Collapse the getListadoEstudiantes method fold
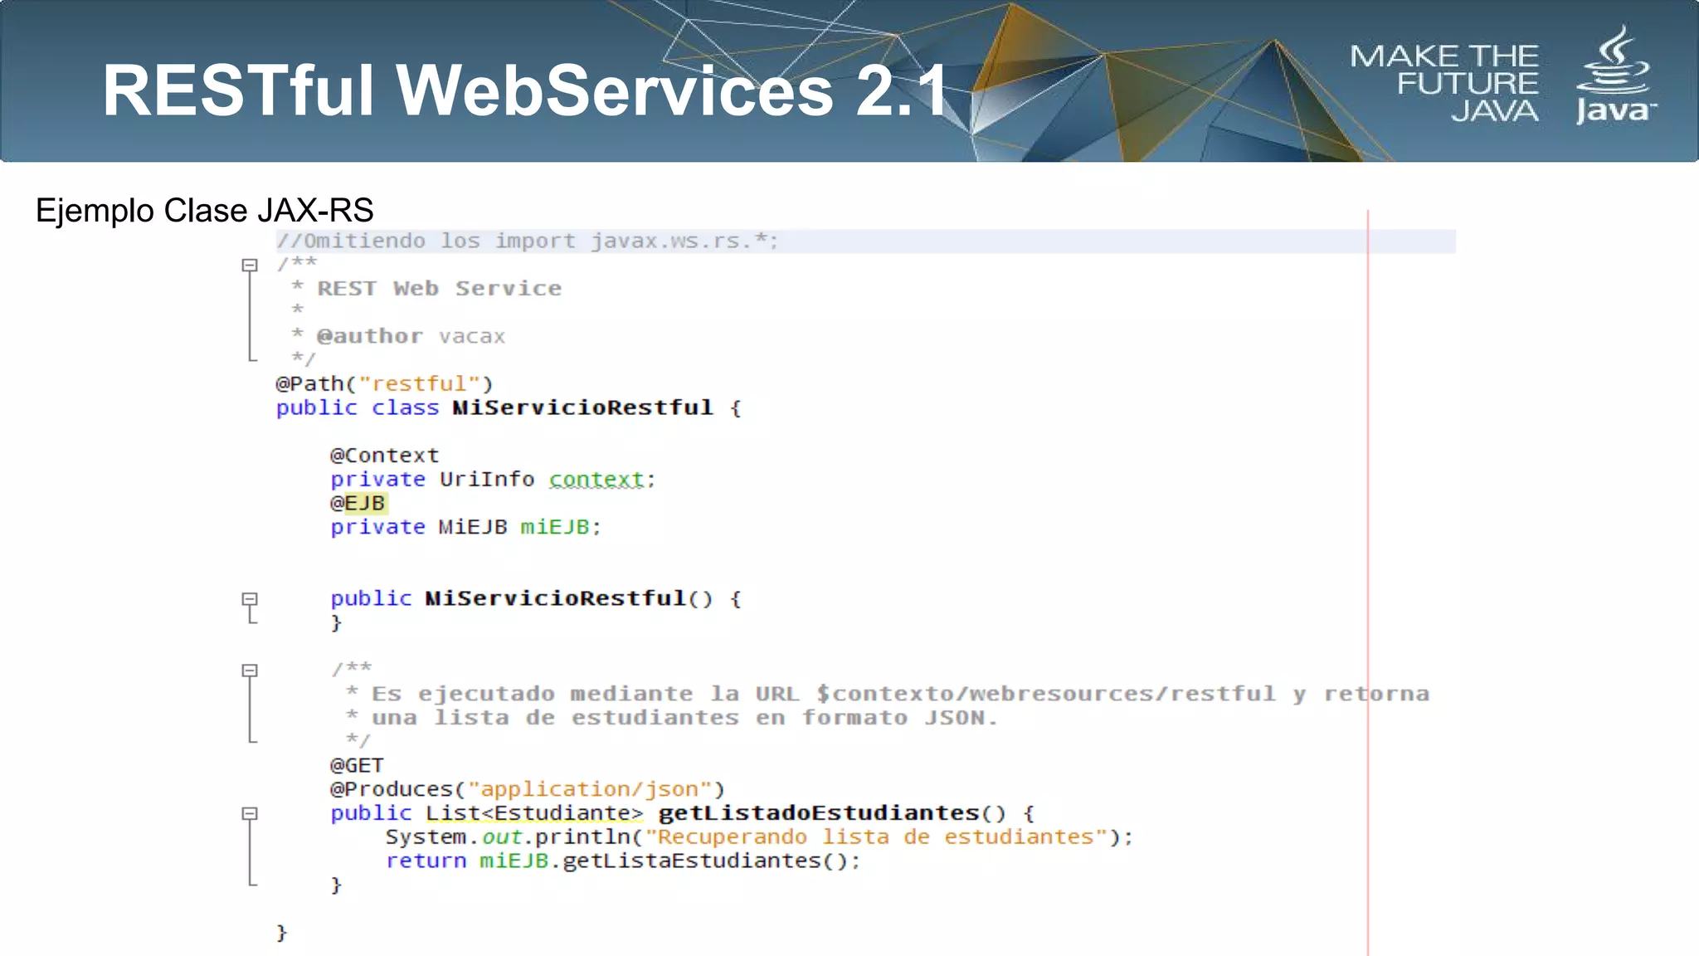The width and height of the screenshot is (1699, 956). point(250,814)
